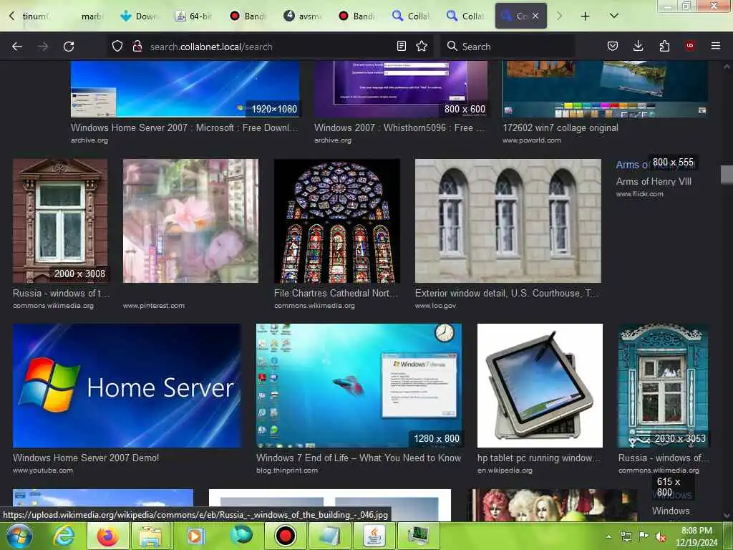Switch to the '64-bit' tab
The height and width of the screenshot is (550, 733).
click(194, 16)
